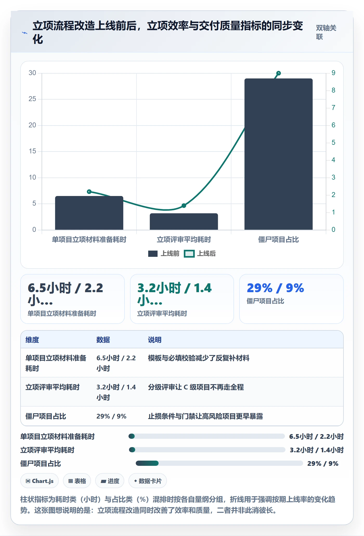Click the 维度 column header
Screen dimensions: 364x536
(x=32, y=340)
